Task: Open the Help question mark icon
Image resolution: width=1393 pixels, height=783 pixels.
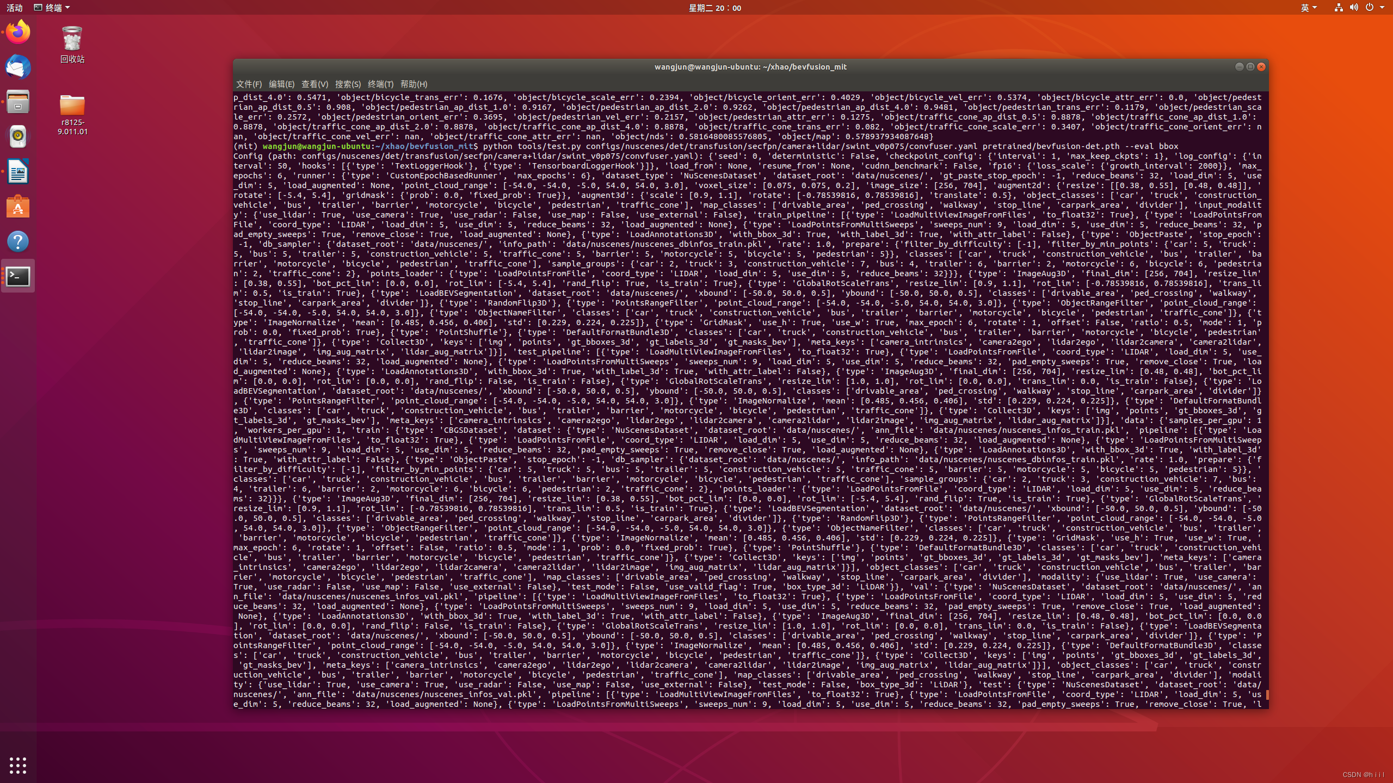Action: tap(18, 241)
